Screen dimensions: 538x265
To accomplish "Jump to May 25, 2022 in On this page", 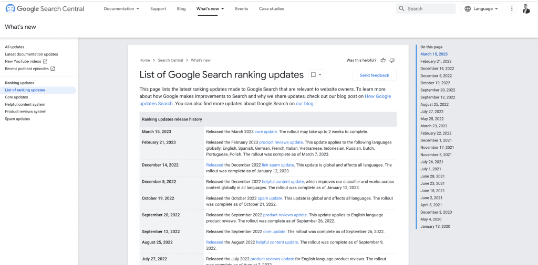I will pyautogui.click(x=432, y=119).
